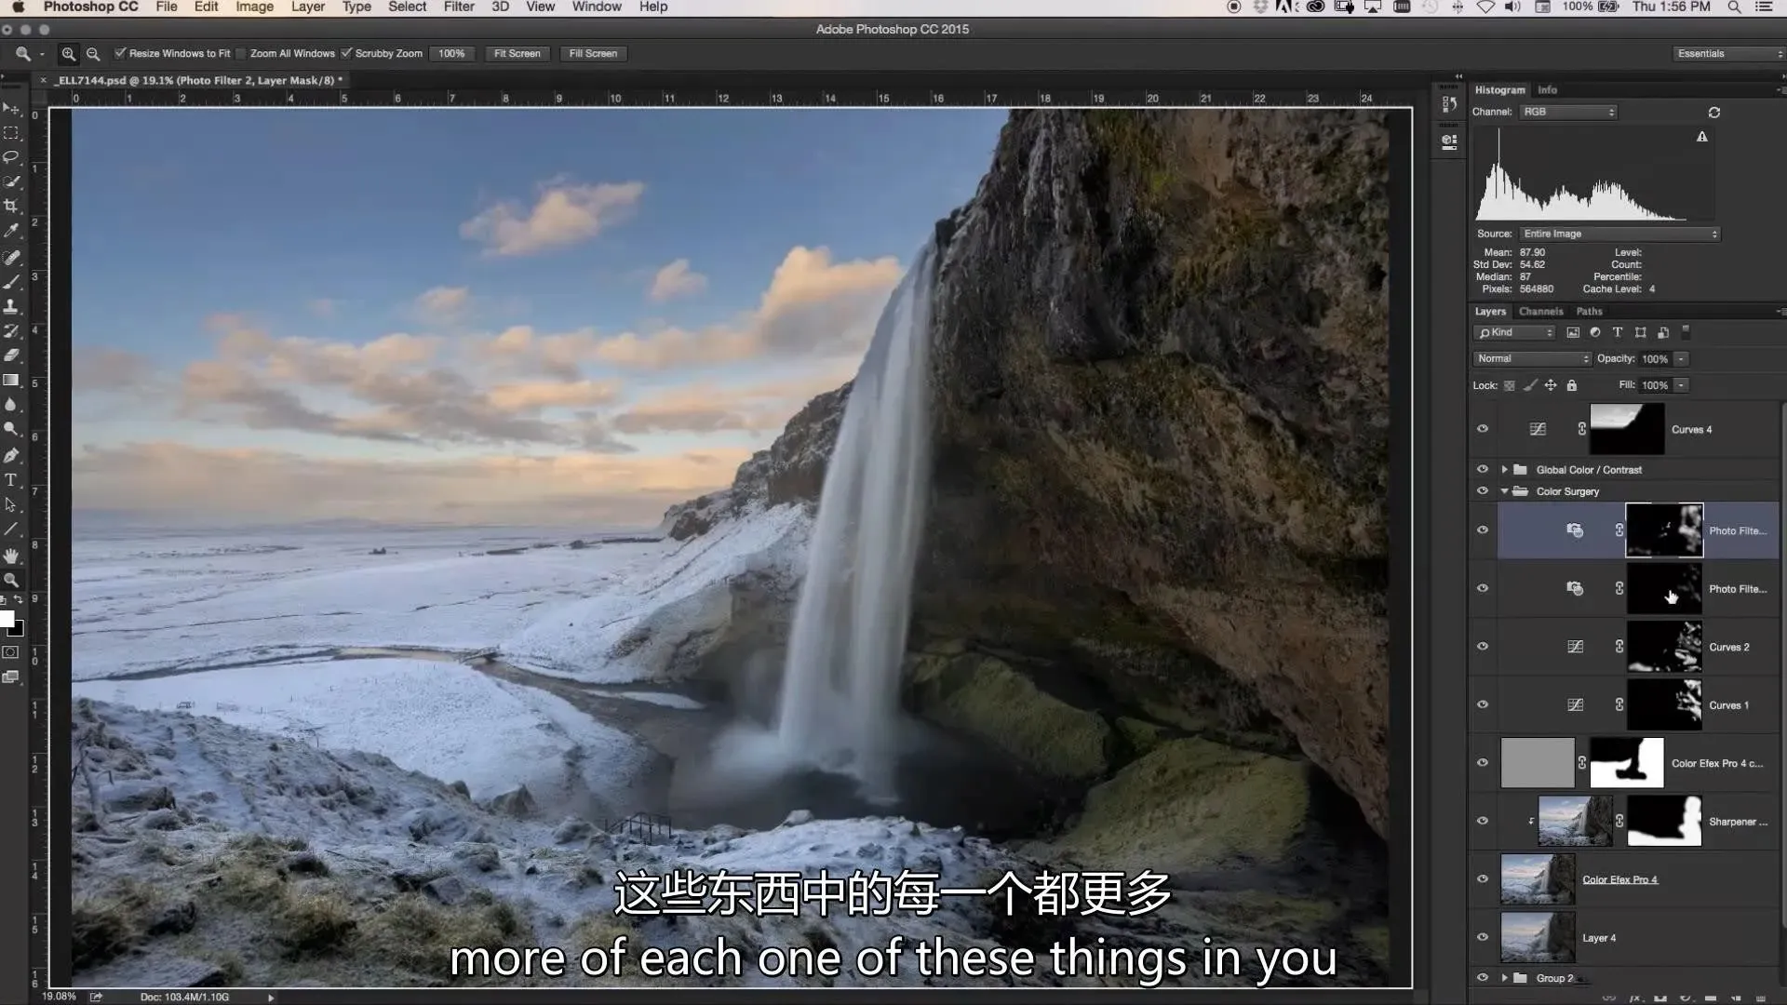Select the Clone Stamp tool
This screenshot has height=1005, width=1787.
coord(11,305)
